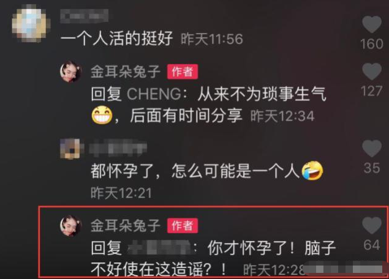
Task: Tap the reply text 你才怀孕了！
Action: [251, 248]
